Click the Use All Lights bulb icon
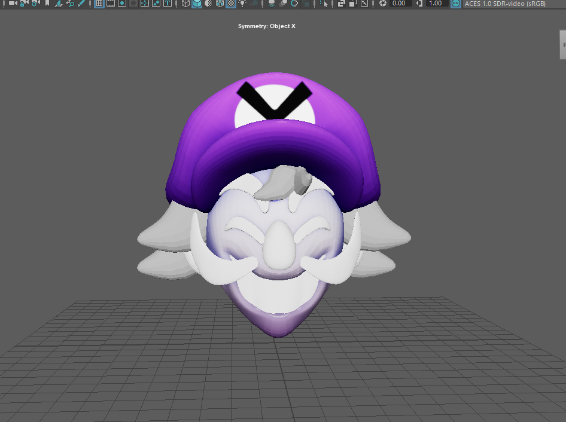Screen dimensions: 566x422 point(242,3)
